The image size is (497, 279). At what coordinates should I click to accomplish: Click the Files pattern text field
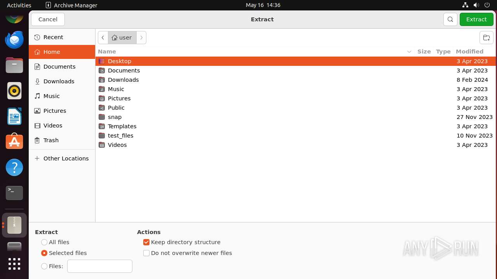point(100,266)
